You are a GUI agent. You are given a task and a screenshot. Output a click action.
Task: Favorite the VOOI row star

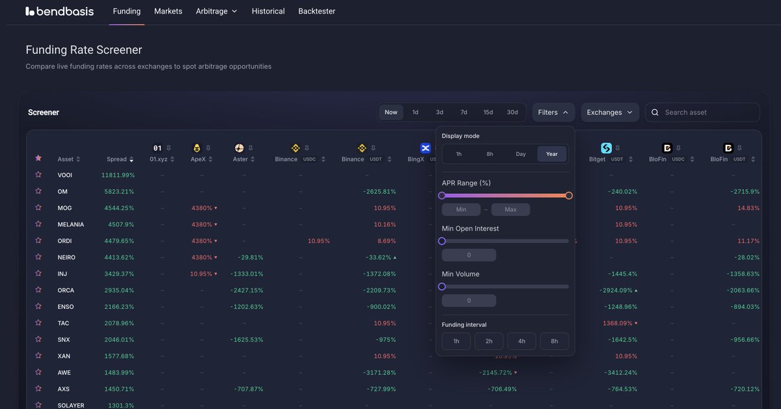point(38,175)
